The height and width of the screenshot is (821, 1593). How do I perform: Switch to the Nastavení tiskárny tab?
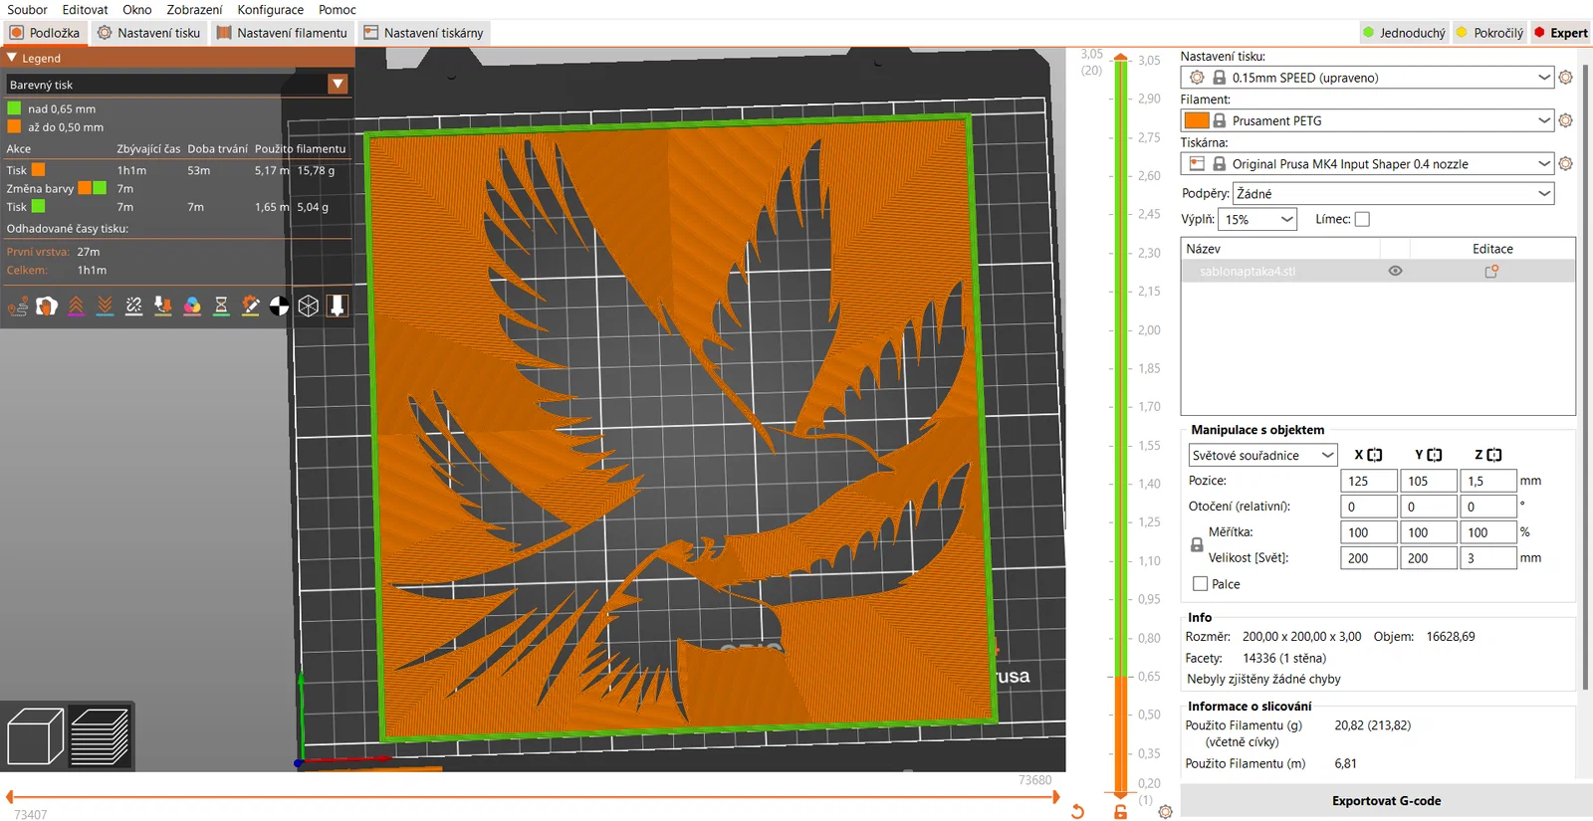(x=424, y=33)
